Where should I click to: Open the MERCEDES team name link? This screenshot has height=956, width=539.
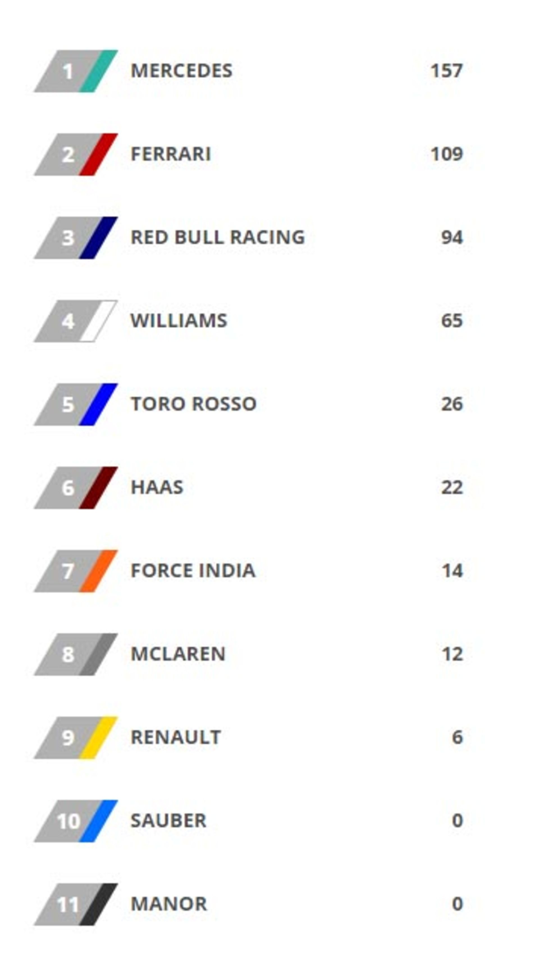click(181, 71)
